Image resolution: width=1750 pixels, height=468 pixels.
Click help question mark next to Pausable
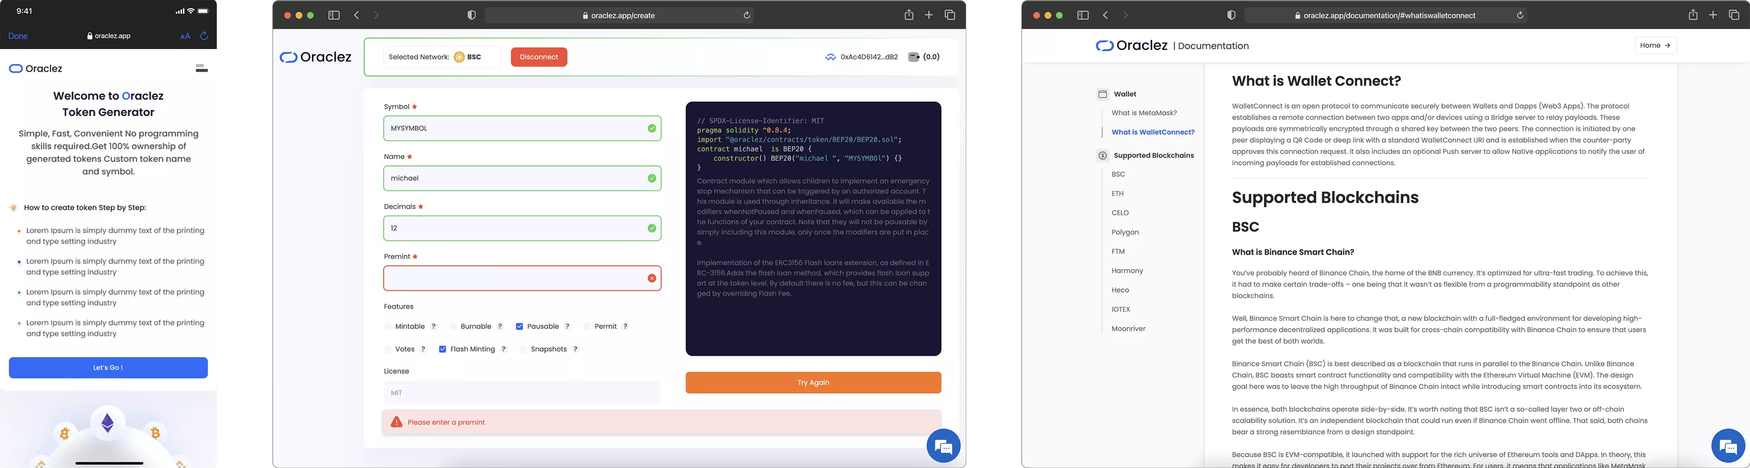point(568,327)
